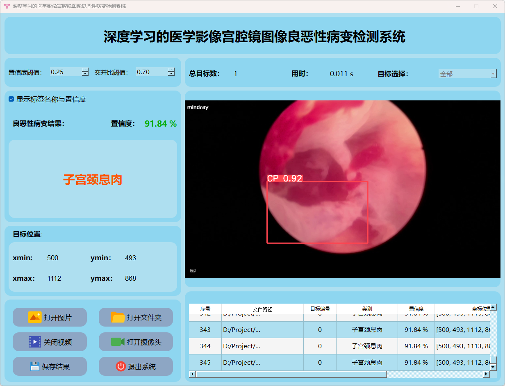Click the red power icon on 退出系统
Image resolution: width=505 pixels, height=386 pixels.
121,366
